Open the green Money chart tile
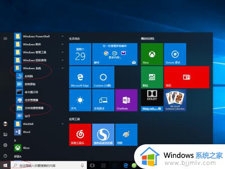This screenshot has width=225, height=169. 152,77
